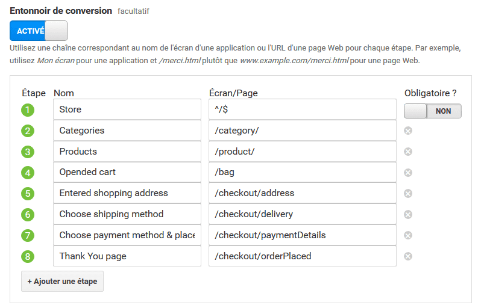Add a step with Ajouter une étape
The width and height of the screenshot is (481, 308).
(62, 282)
